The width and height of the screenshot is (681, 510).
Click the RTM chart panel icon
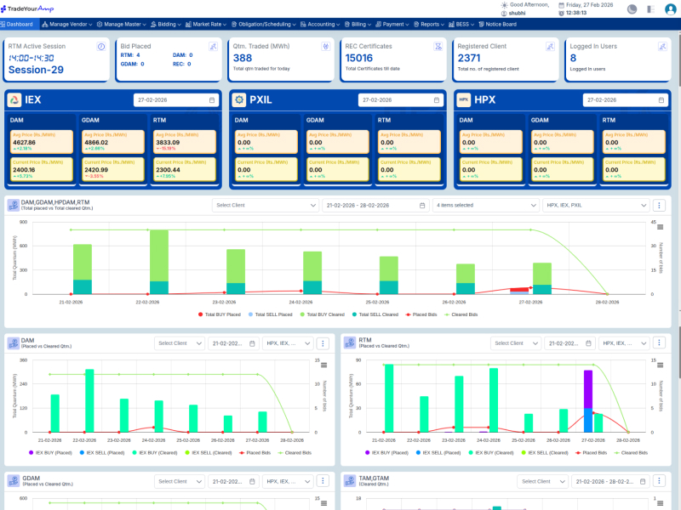click(x=350, y=343)
